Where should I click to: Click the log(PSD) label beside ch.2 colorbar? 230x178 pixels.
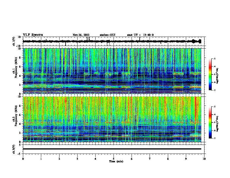pyautogui.click(x=218, y=124)
